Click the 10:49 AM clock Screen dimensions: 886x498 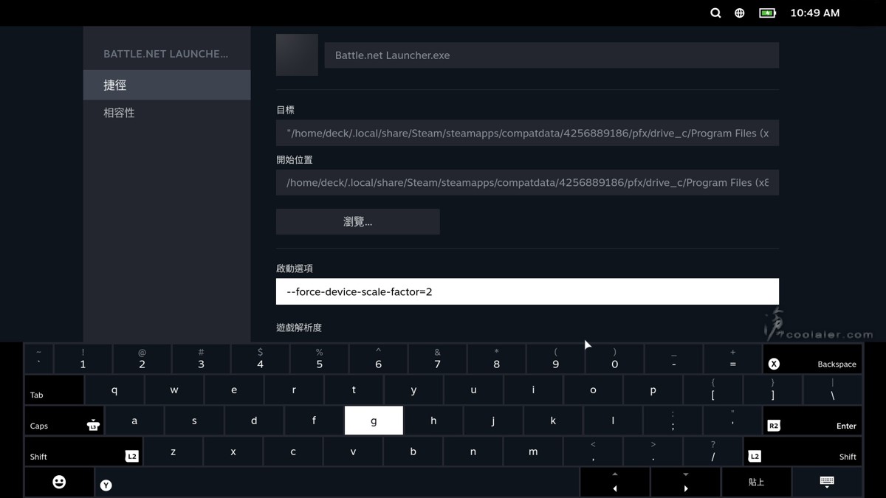[814, 13]
